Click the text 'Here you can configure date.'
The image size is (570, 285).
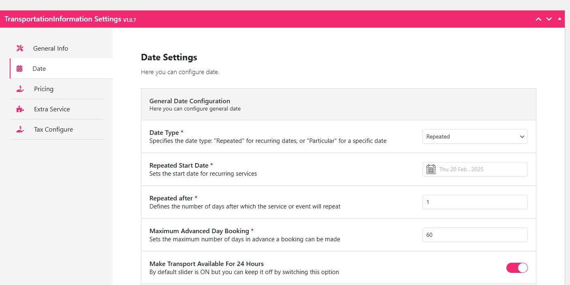tap(180, 72)
